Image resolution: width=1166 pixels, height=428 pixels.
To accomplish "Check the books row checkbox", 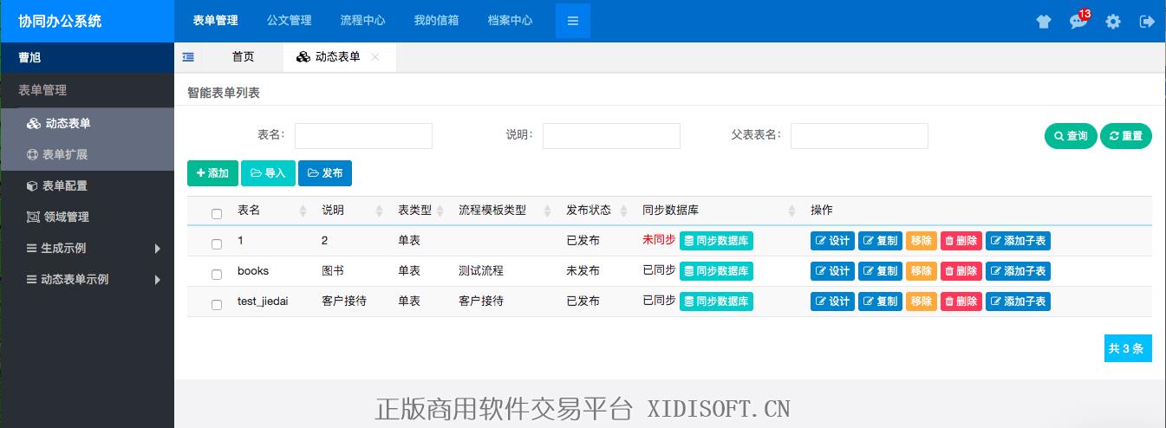I will tap(217, 275).
